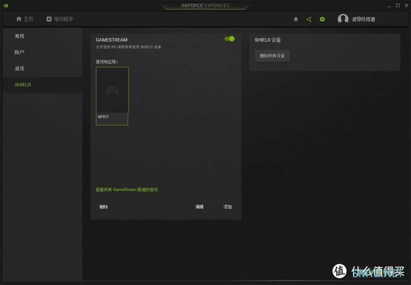Click the share icon in top bar
This screenshot has height=285, width=411.
309,19
